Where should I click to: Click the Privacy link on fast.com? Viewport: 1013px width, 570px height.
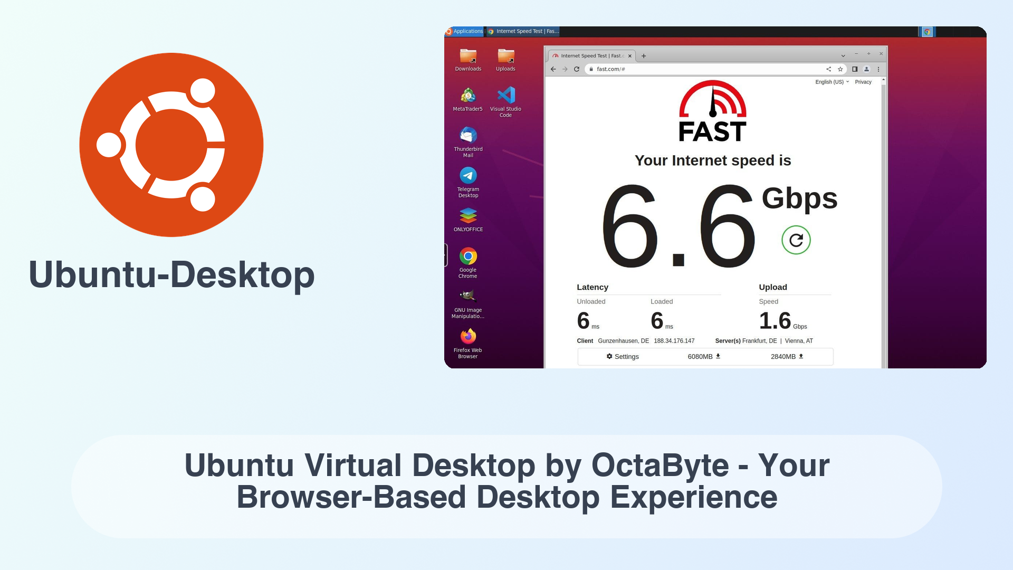click(863, 81)
